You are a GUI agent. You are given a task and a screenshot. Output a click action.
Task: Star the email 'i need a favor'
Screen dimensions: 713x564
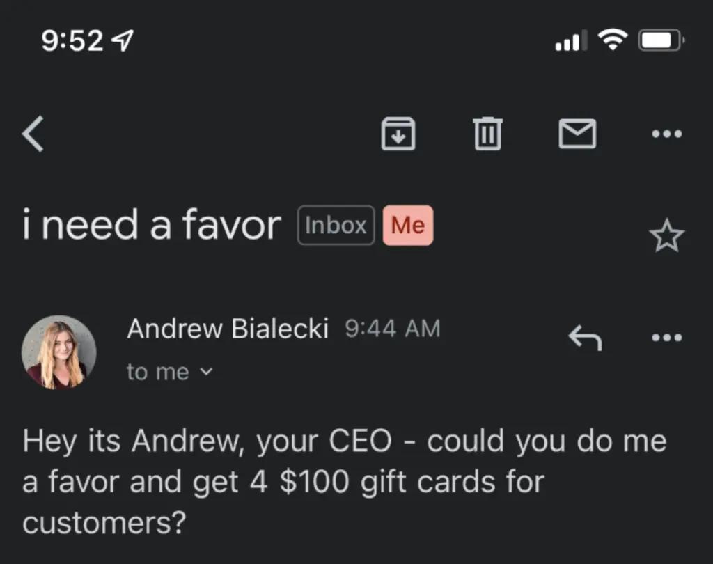pyautogui.click(x=666, y=237)
